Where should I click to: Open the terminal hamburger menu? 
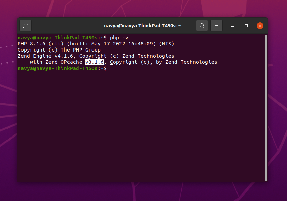(216, 26)
